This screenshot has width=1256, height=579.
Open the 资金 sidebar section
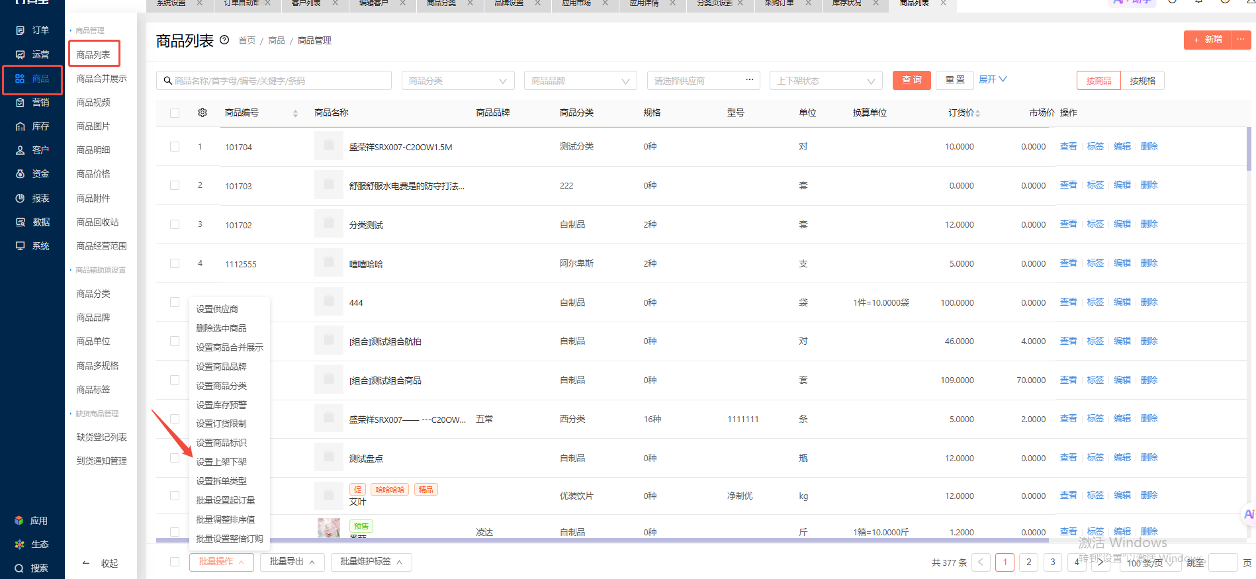point(32,174)
